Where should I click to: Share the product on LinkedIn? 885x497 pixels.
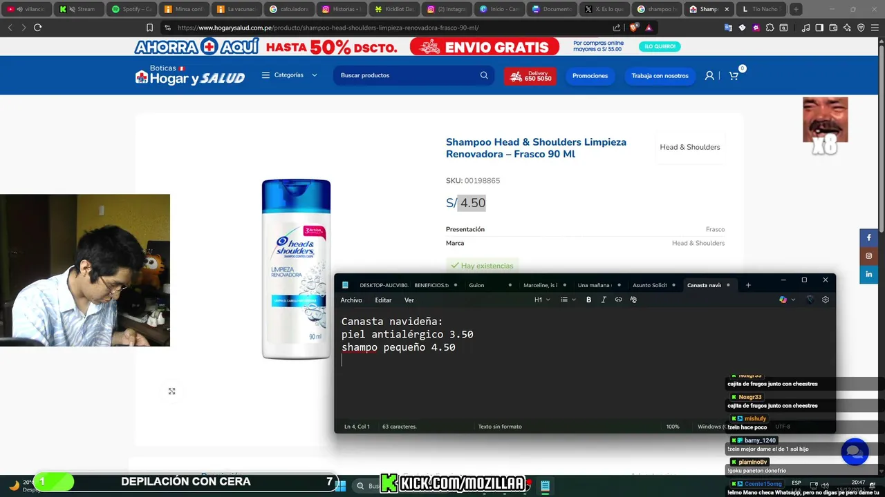869,274
